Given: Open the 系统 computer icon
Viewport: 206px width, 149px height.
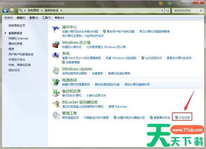Looking at the screenshot, I should click(x=56, y=56).
